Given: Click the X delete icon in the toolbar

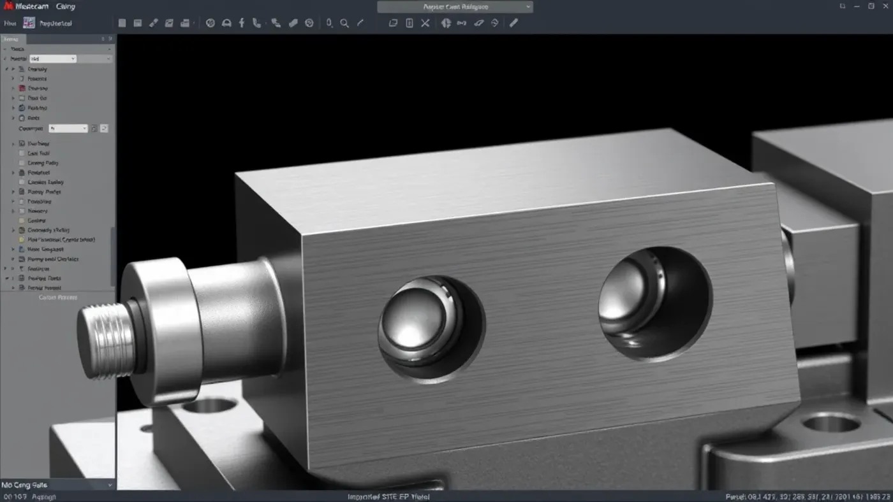Looking at the screenshot, I should coord(425,23).
